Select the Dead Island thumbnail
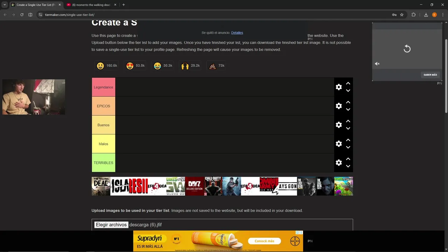Screen dimensions: 448x252 coord(120,186)
